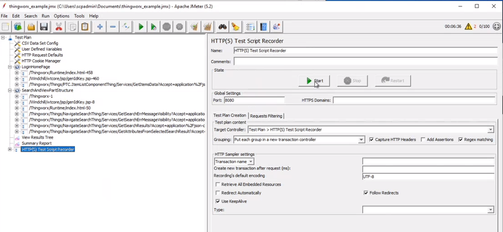Open the Options menu
The image size is (503, 232).
(61, 16)
